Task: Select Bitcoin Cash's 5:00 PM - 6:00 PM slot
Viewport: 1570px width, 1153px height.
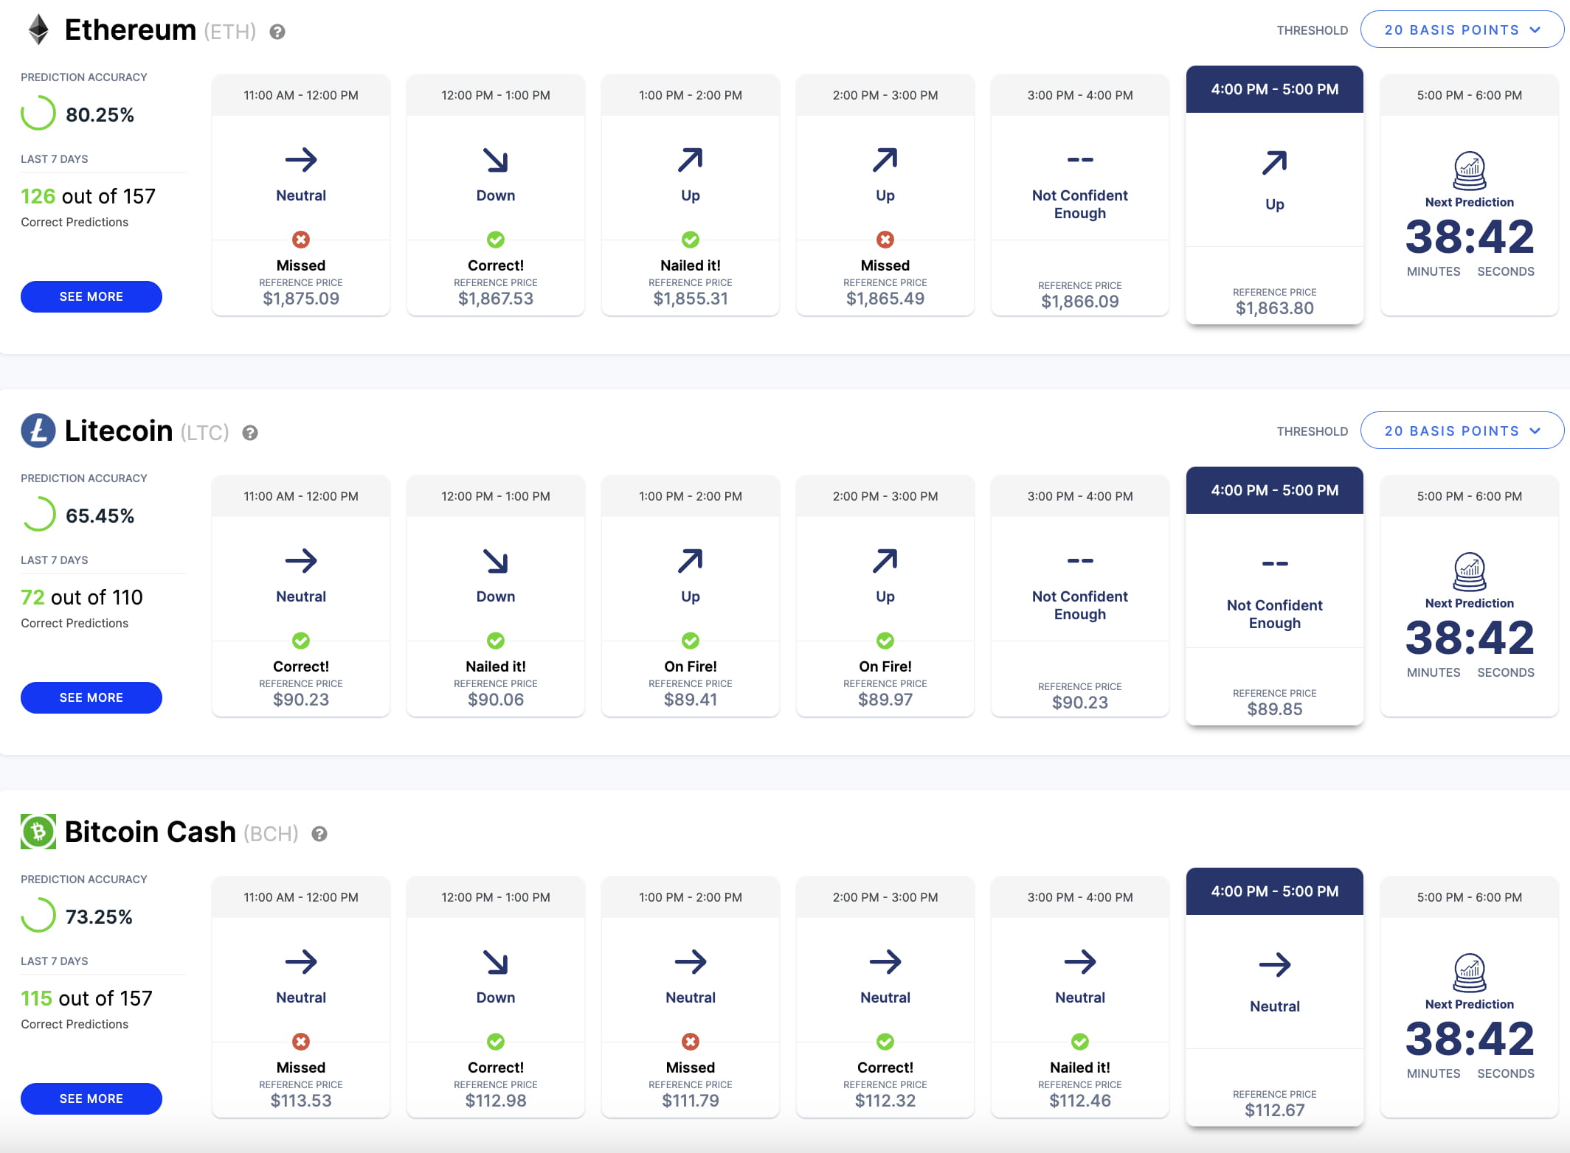Action: [1470, 897]
